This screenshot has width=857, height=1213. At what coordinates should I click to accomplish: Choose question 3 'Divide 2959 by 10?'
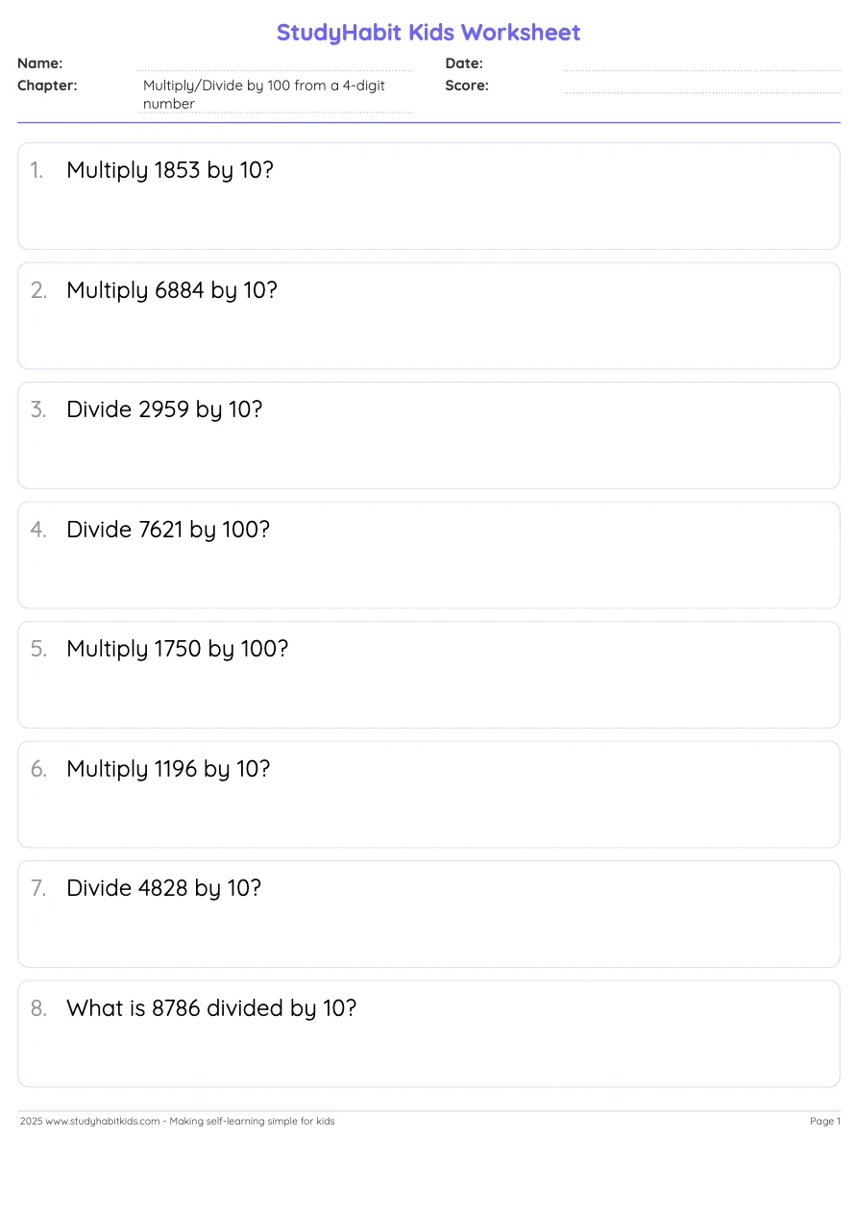pos(164,409)
